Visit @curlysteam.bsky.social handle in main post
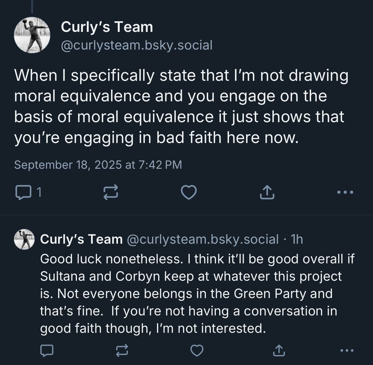 tap(137, 46)
